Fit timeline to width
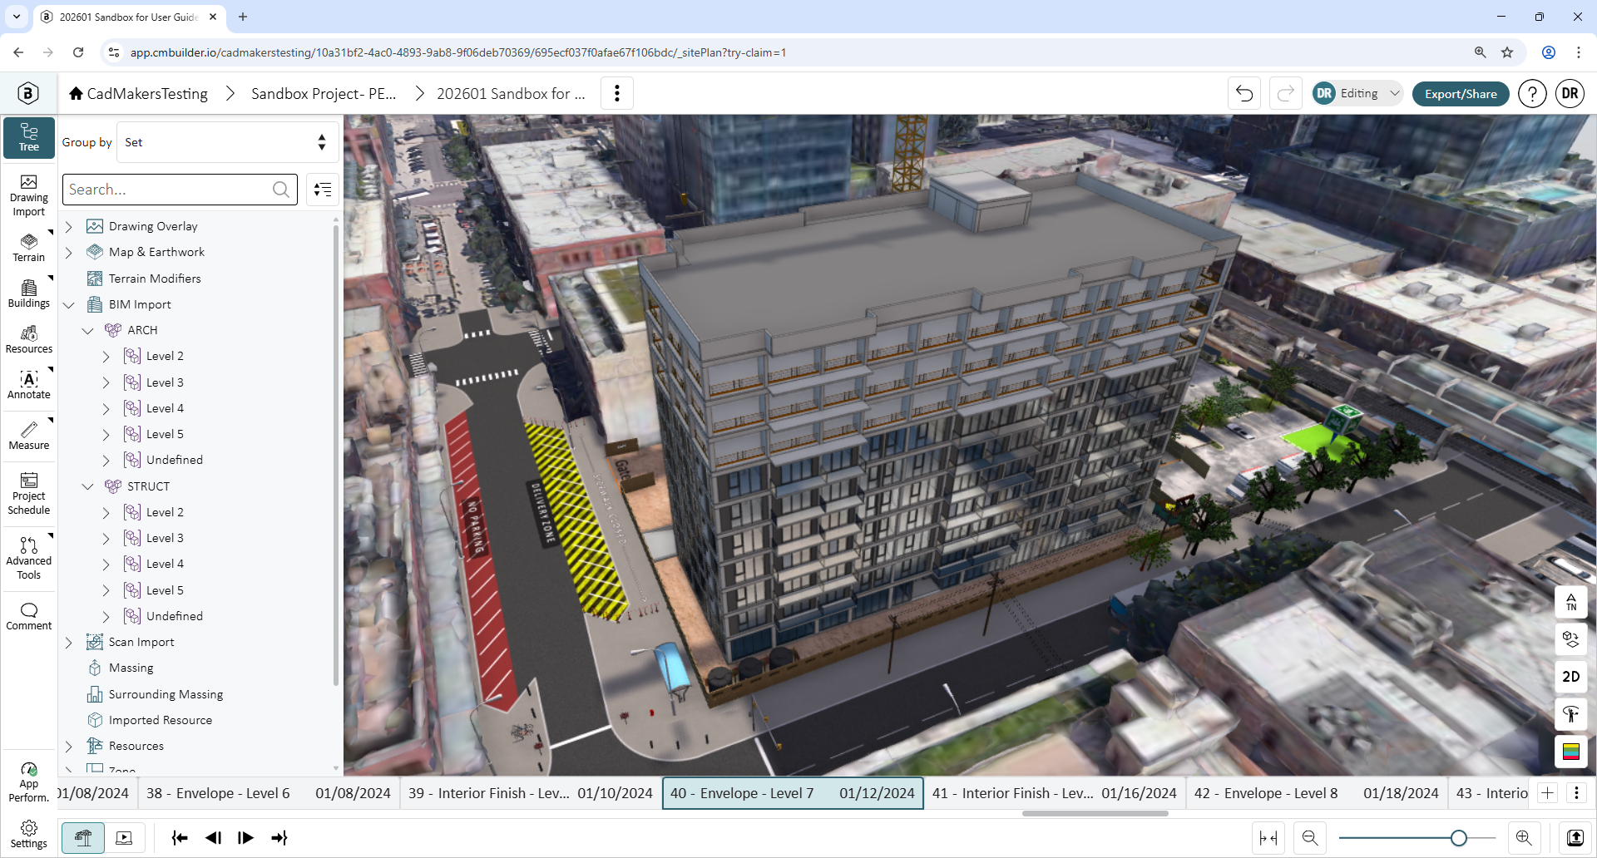Image resolution: width=1597 pixels, height=858 pixels. tap(1268, 838)
